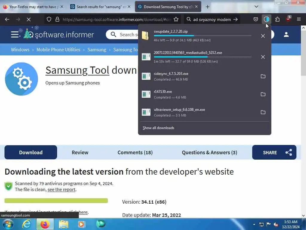Click the page scrollbar up arrow
This screenshot has width=306, height=230.
pyautogui.click(x=304, y=28)
